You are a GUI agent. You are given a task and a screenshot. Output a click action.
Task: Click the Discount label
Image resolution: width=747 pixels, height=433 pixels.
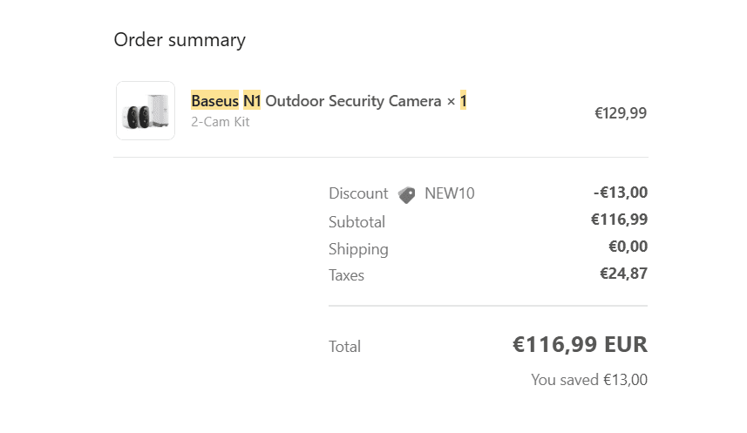coord(358,193)
